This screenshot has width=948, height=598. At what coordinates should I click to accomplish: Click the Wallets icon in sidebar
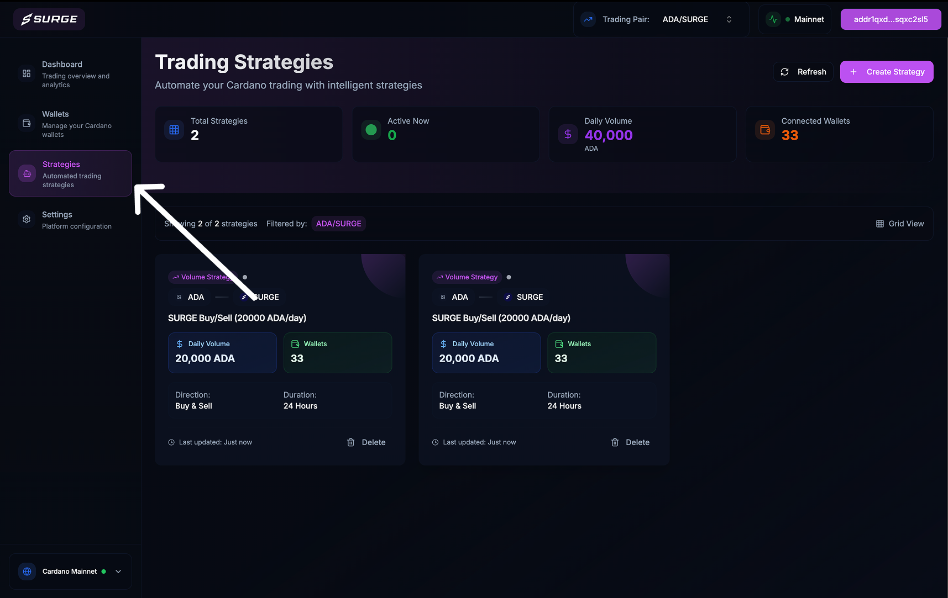[x=27, y=123]
